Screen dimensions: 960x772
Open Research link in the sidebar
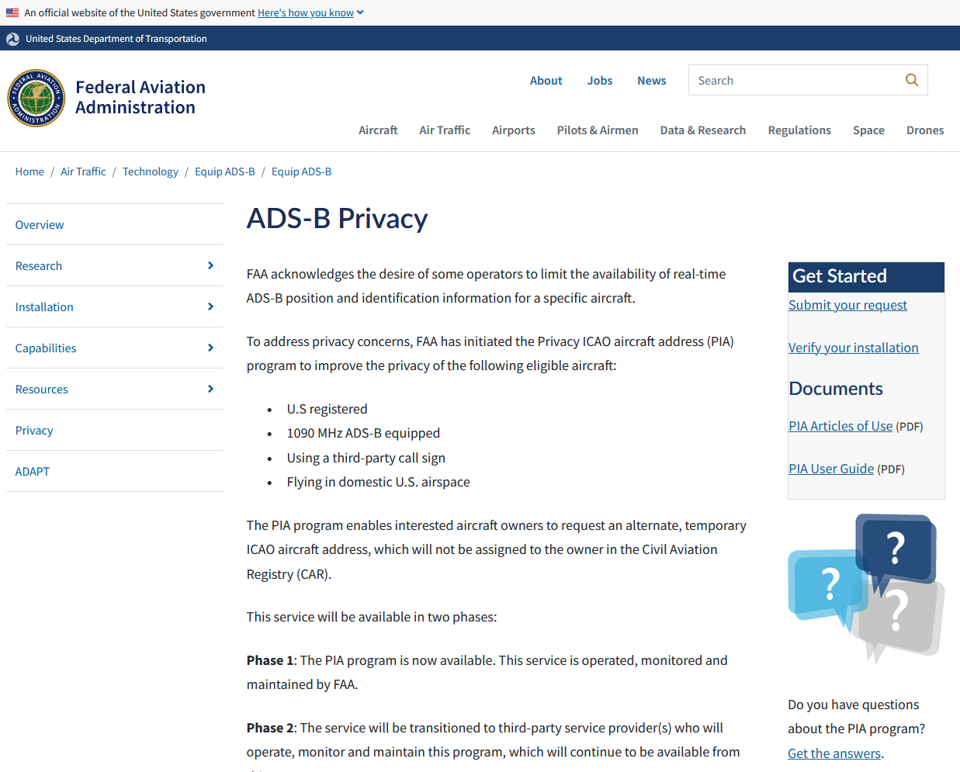pos(39,266)
